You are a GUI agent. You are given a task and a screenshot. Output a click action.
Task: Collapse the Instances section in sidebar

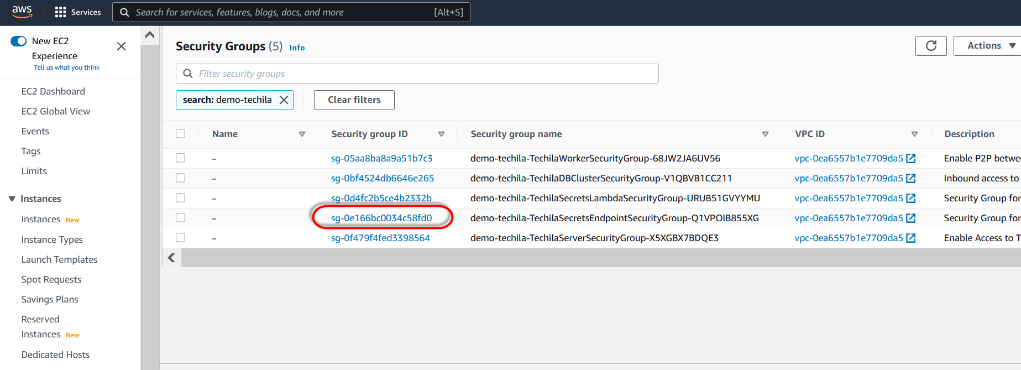point(12,199)
